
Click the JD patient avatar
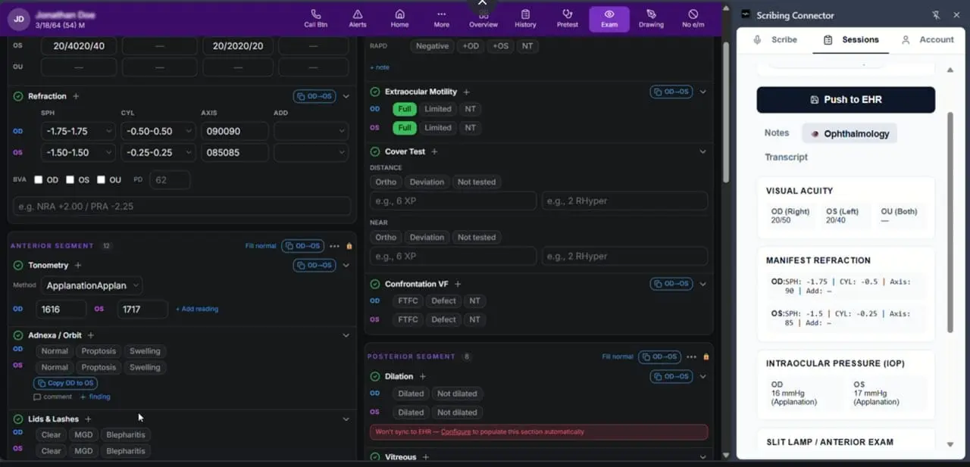point(19,19)
